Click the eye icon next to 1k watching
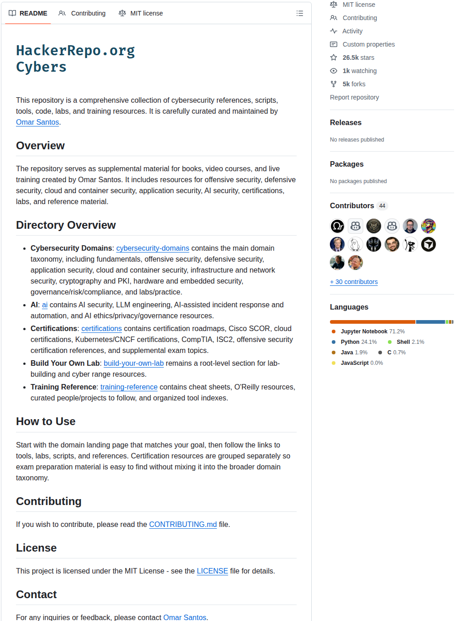This screenshot has width=455, height=621. click(x=334, y=71)
